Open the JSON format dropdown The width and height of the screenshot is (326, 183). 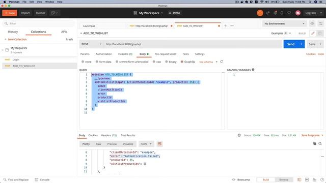click(x=146, y=144)
